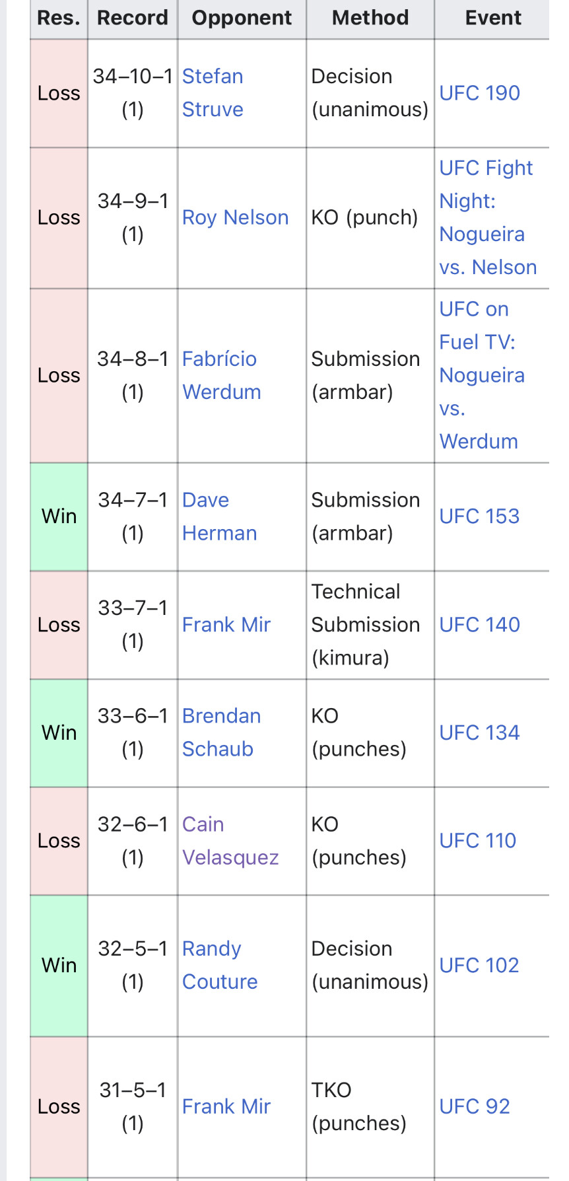Select Frank Mir in the UFC 92 row

pos(226,1106)
